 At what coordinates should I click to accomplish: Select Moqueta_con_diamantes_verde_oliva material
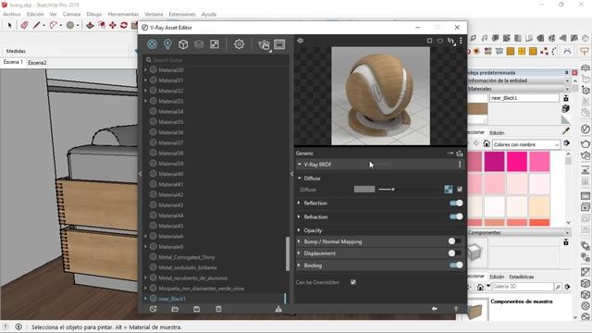click(x=202, y=289)
